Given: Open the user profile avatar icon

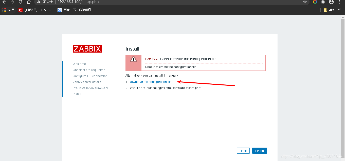Looking at the screenshot, I should click(x=331, y=2).
